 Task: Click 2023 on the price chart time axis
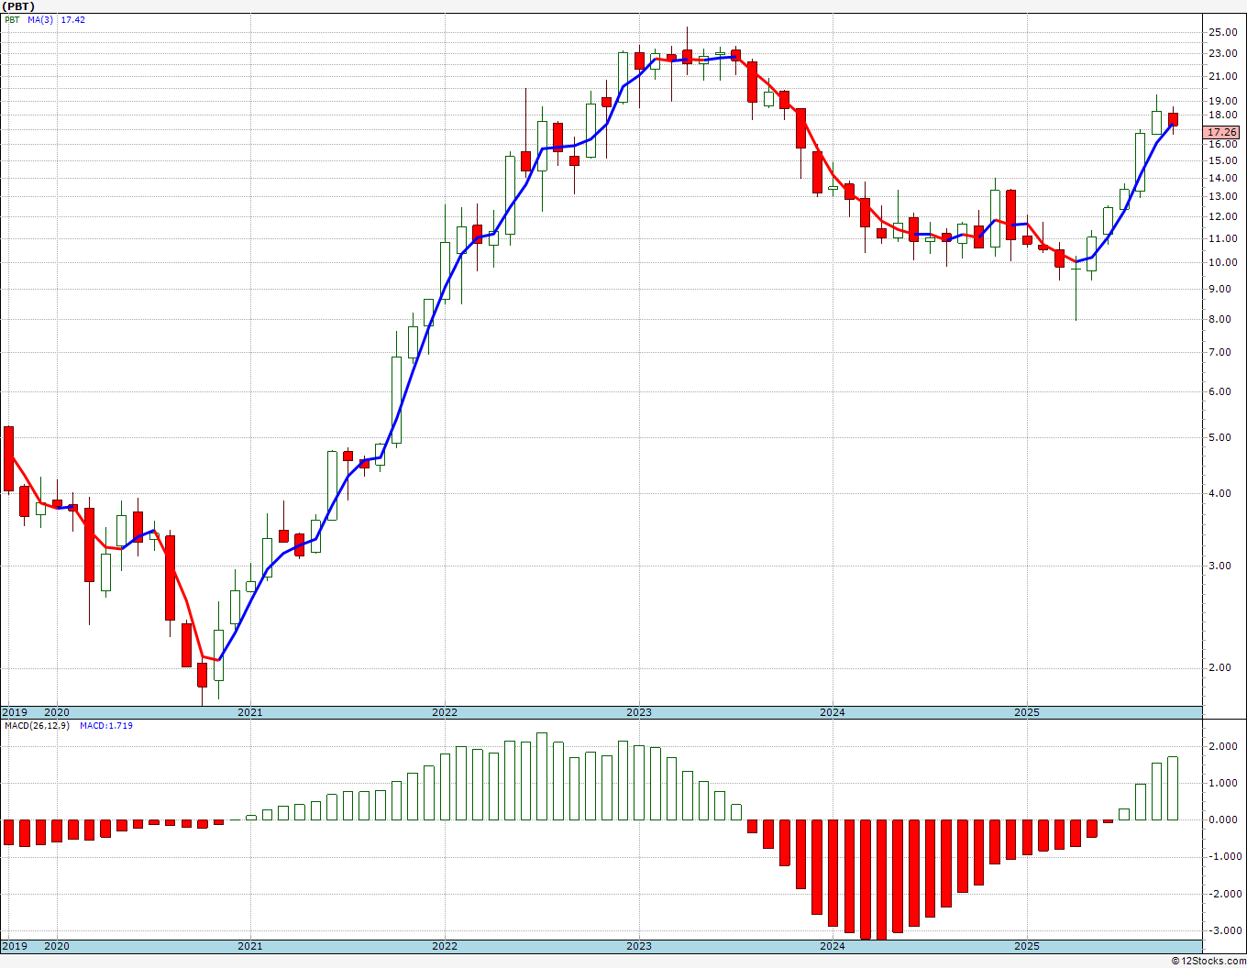coord(639,712)
